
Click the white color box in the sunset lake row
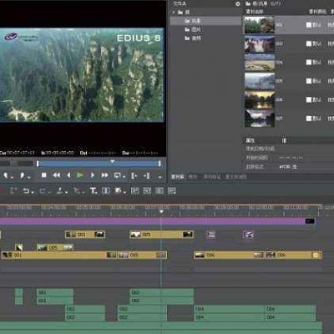point(309,99)
